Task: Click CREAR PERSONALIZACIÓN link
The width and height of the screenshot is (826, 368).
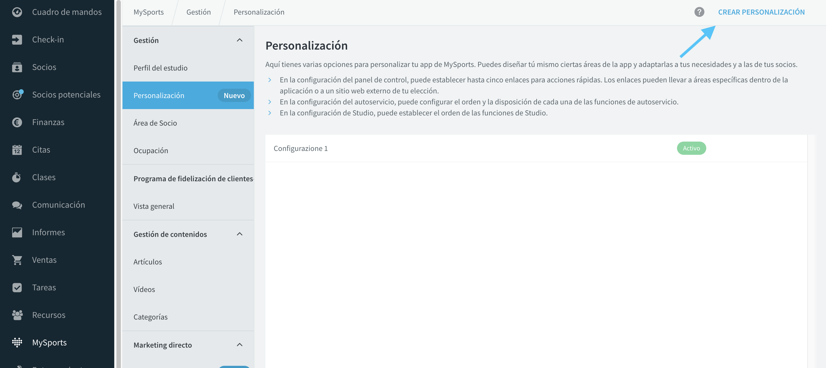Action: click(x=761, y=12)
